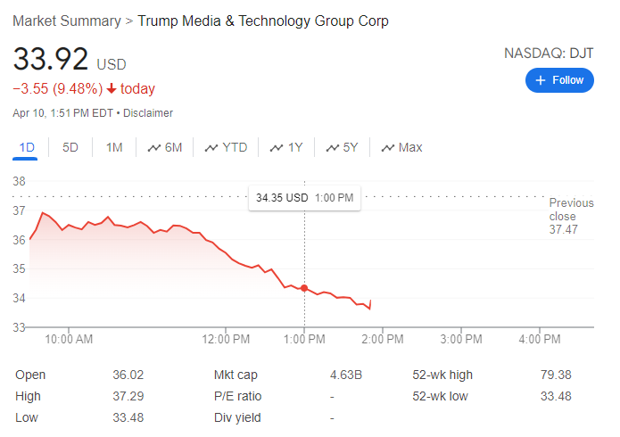The height and width of the screenshot is (437, 620).
Task: Select the 1D time range tab
Action: (26, 147)
